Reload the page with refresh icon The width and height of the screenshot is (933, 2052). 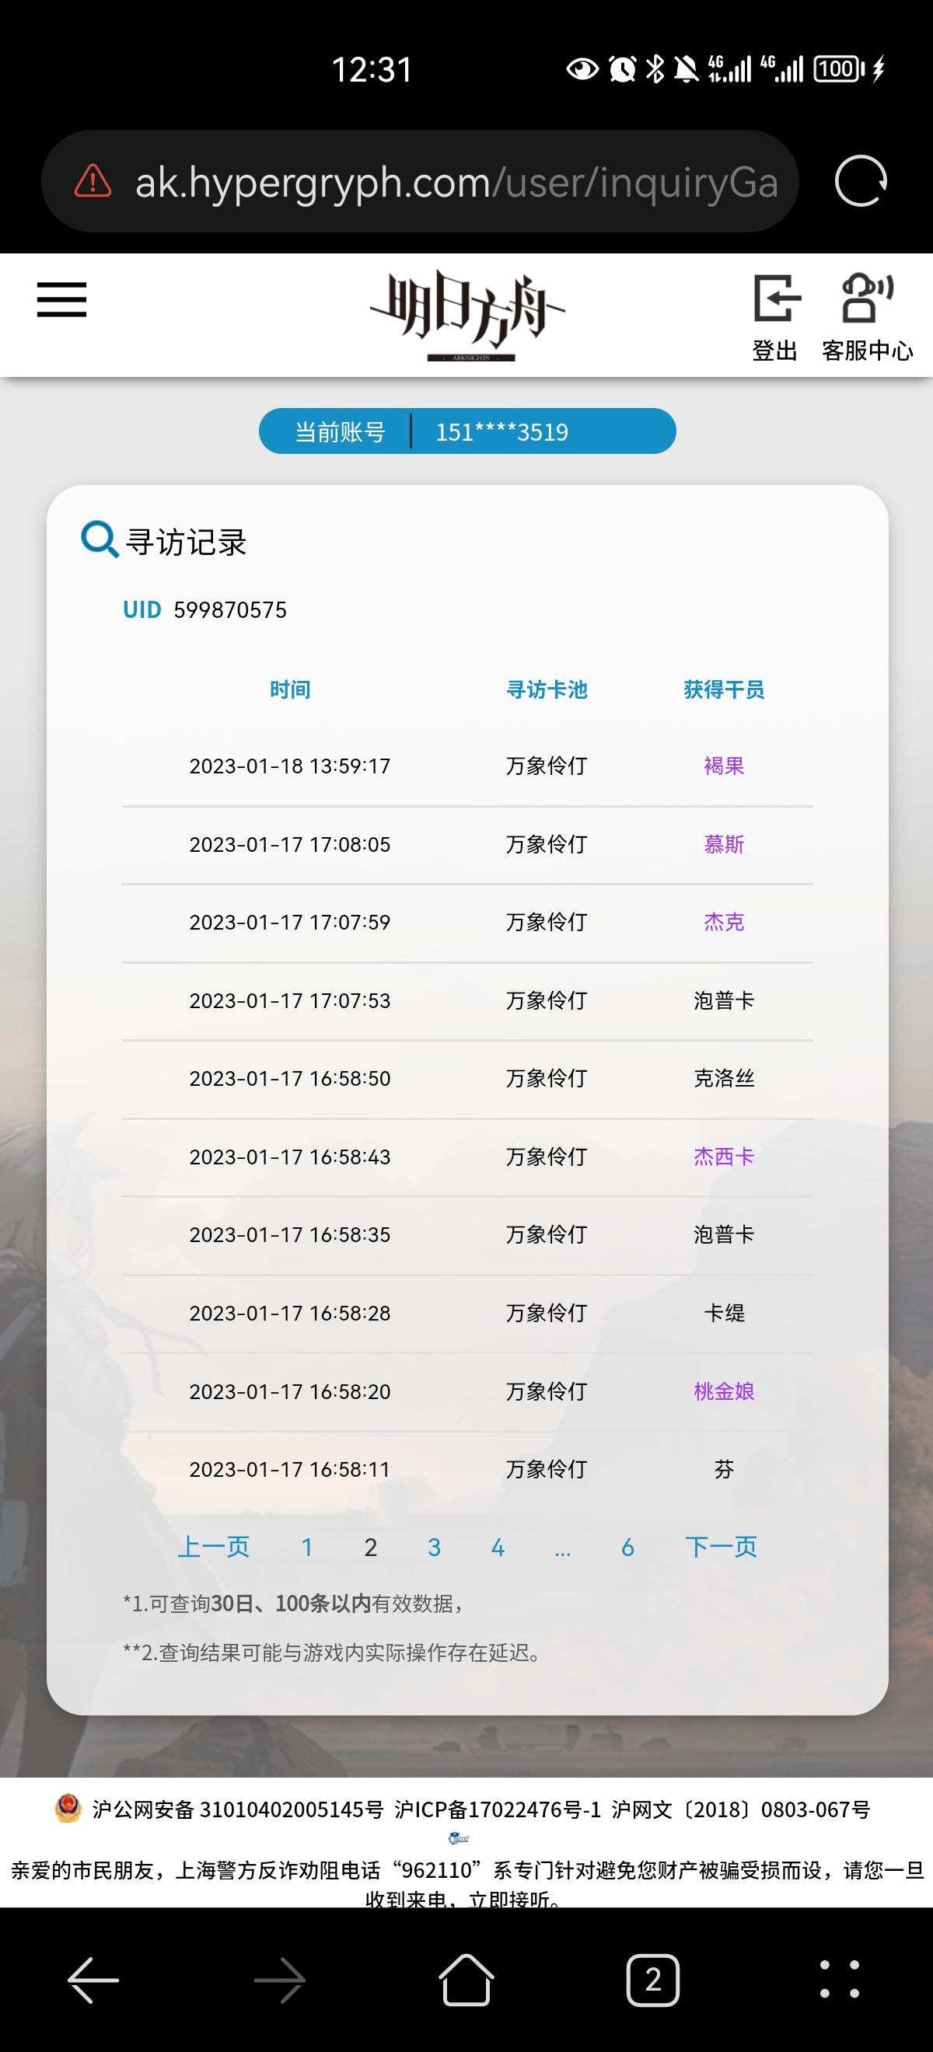click(x=861, y=182)
